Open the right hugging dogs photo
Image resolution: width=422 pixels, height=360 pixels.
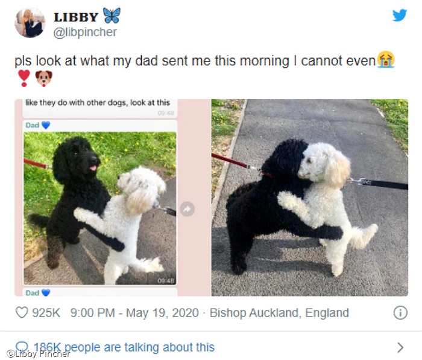[x=310, y=198]
